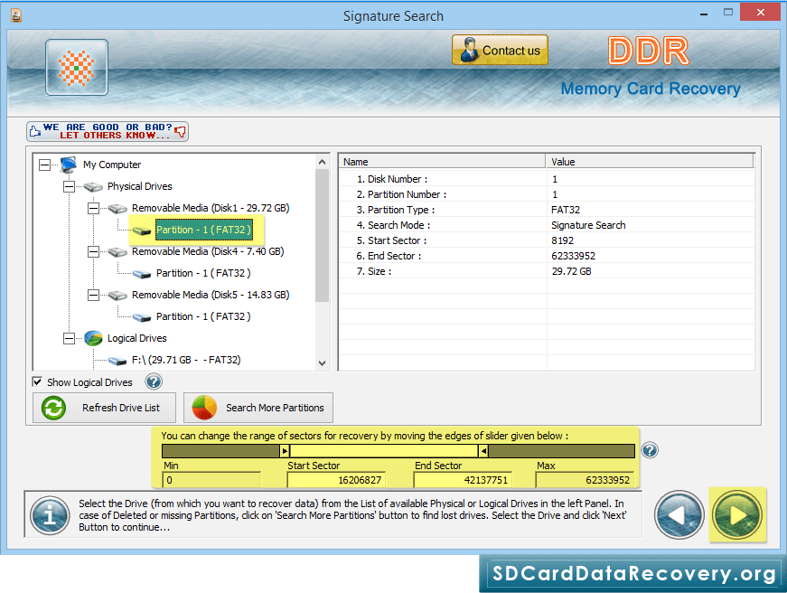Click the Min sector input field
The width and height of the screenshot is (787, 593).
211,480
